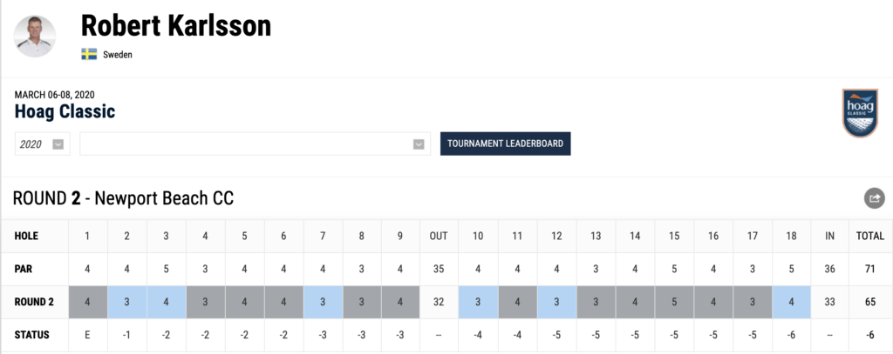Image resolution: width=893 pixels, height=354 pixels.
Task: Select the hole 2 birdie score cell
Action: pos(127,302)
